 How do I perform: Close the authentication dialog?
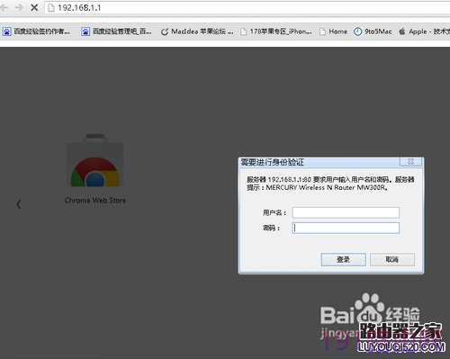tap(410, 162)
